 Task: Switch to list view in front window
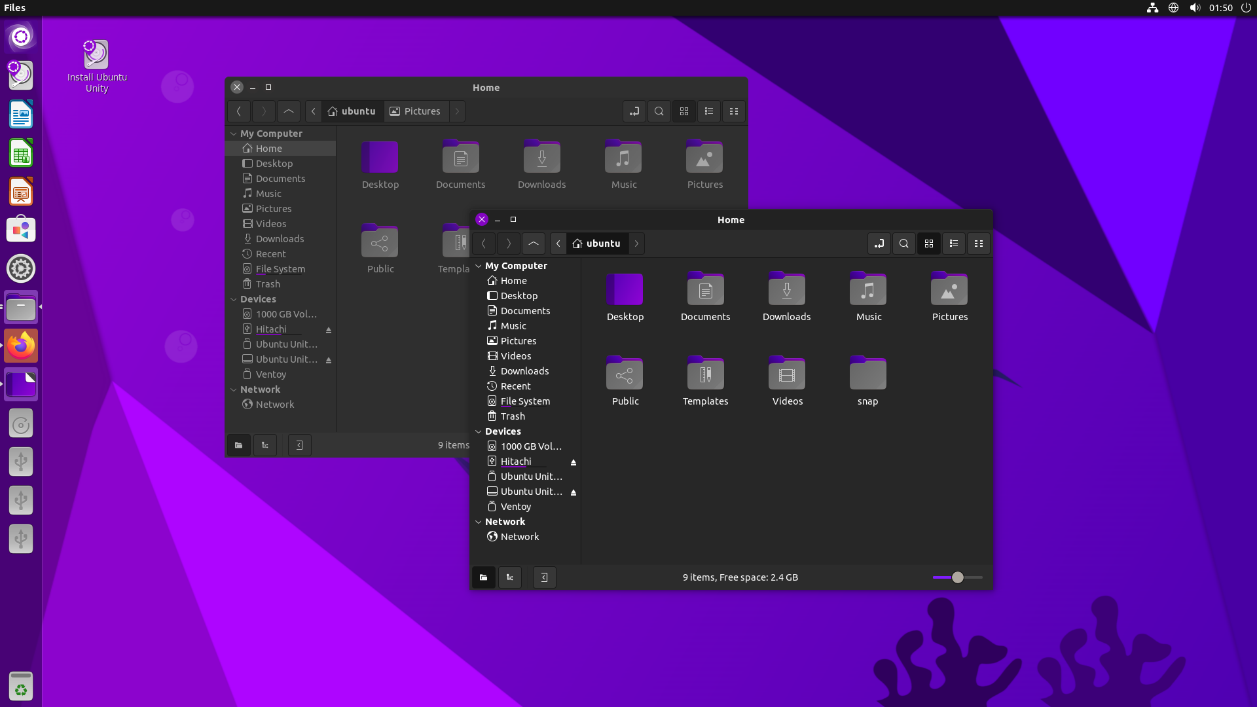click(953, 244)
